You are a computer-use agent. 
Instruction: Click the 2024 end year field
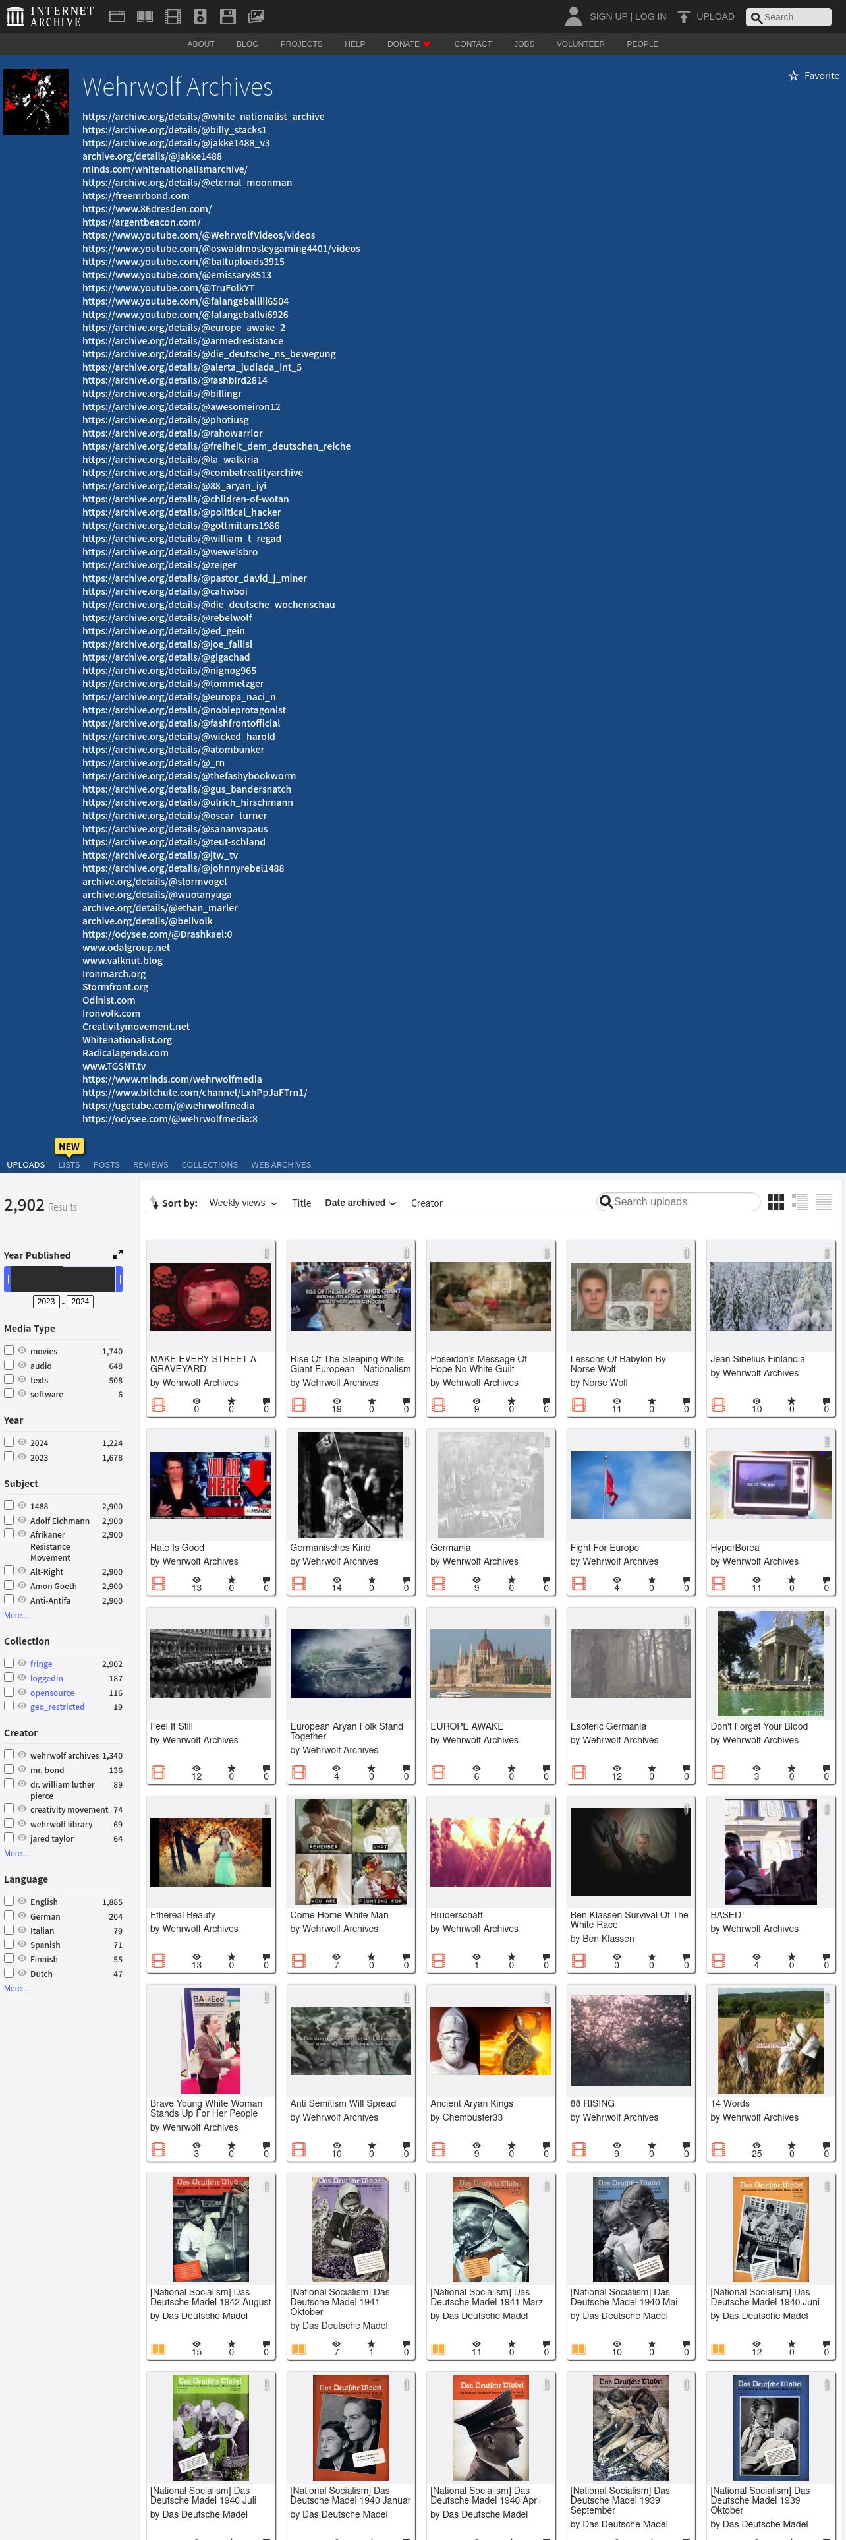pos(80,1302)
